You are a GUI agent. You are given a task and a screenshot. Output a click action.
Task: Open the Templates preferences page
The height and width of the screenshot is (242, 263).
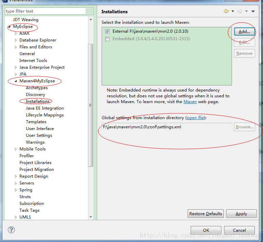tap(36, 122)
